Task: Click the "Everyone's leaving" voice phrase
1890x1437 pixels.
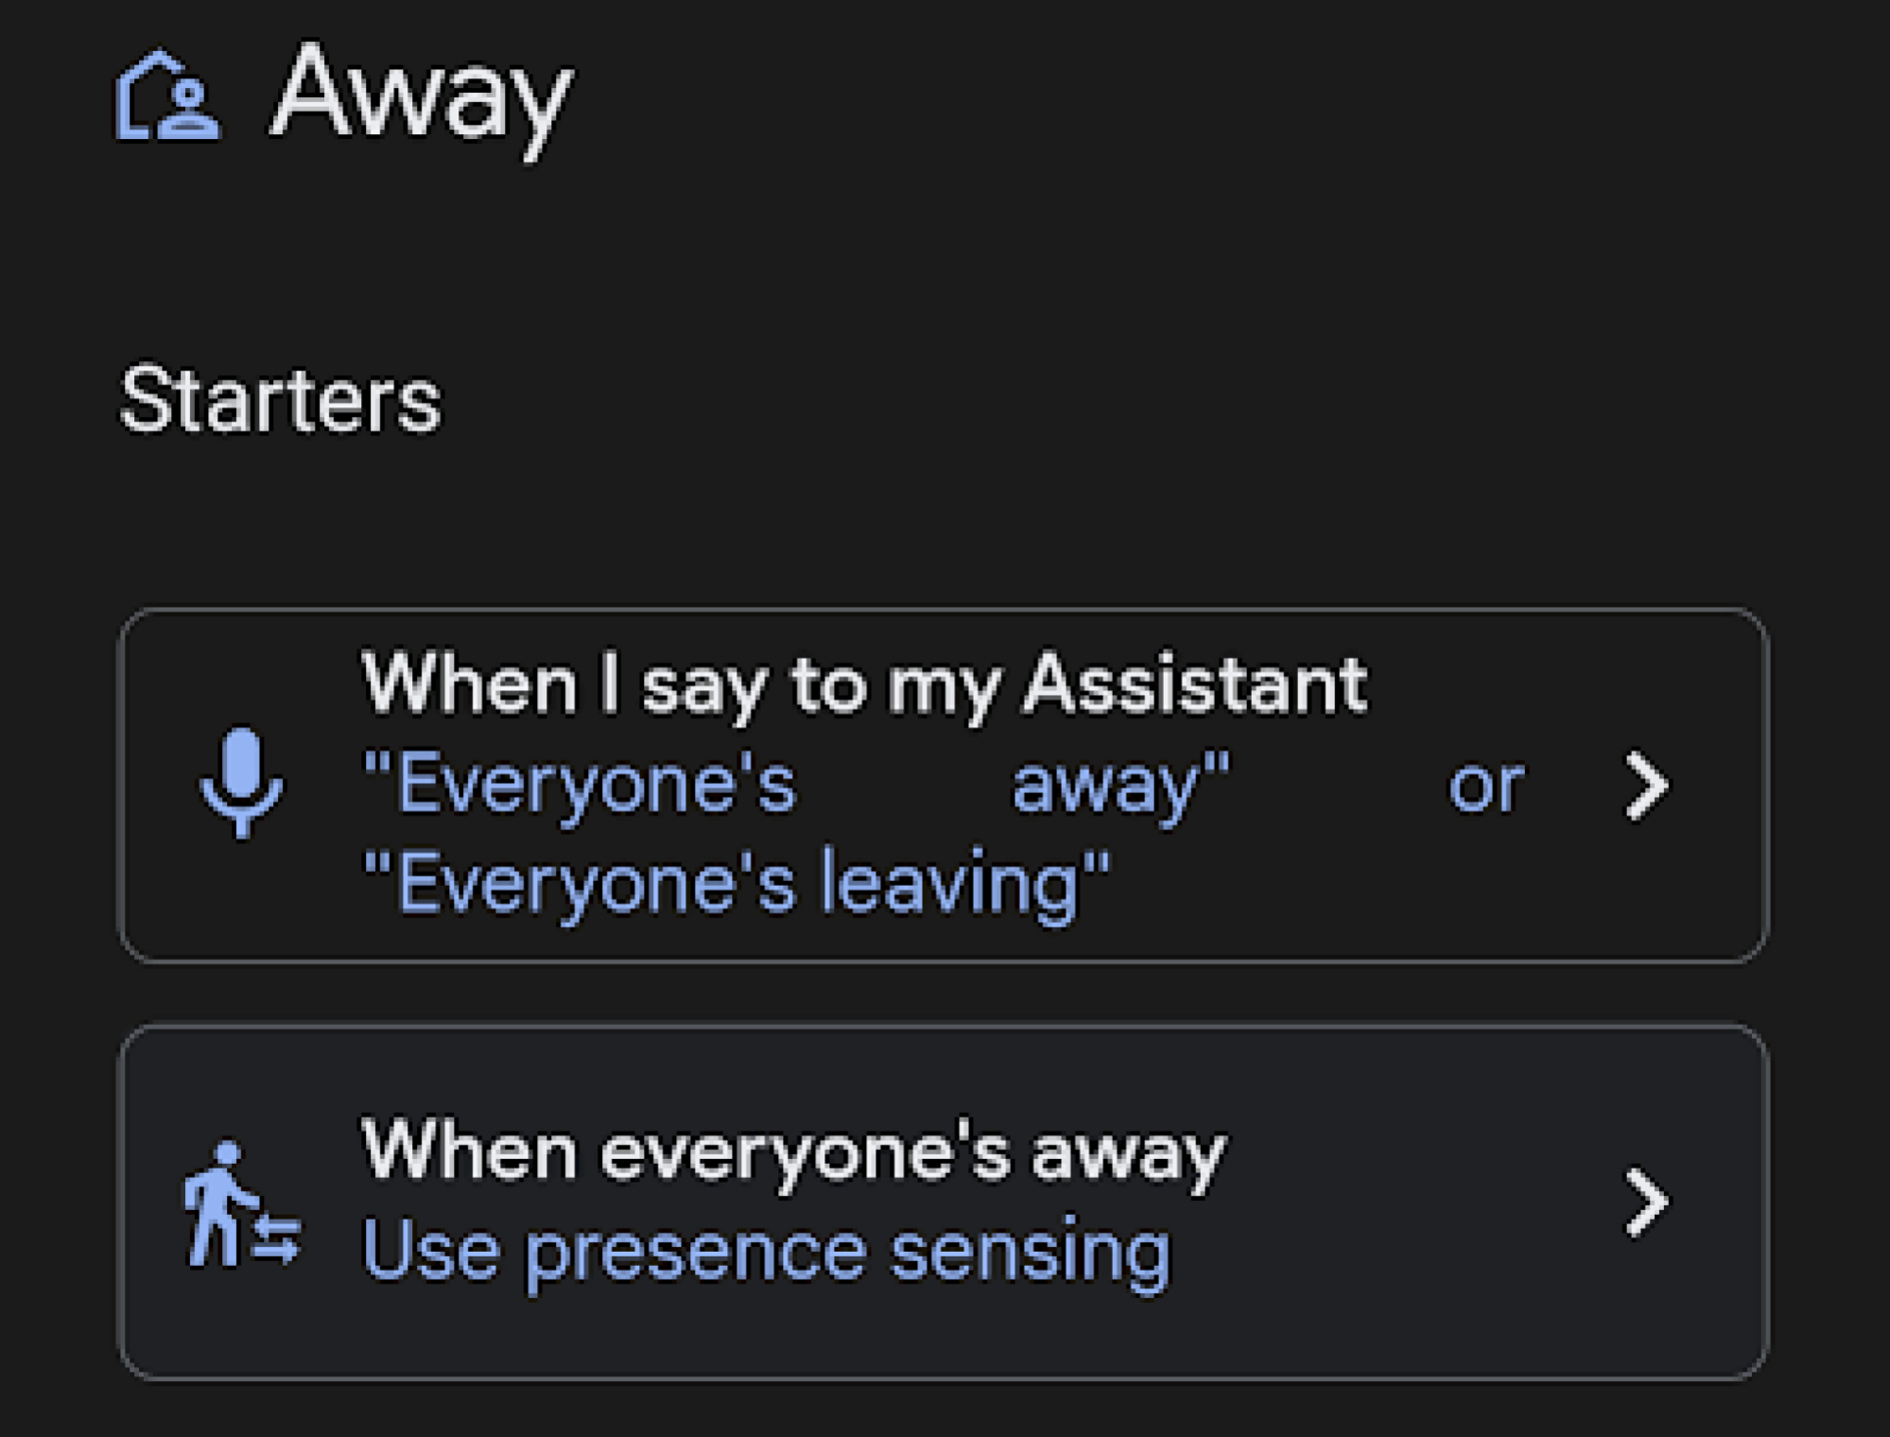Action: tap(736, 884)
